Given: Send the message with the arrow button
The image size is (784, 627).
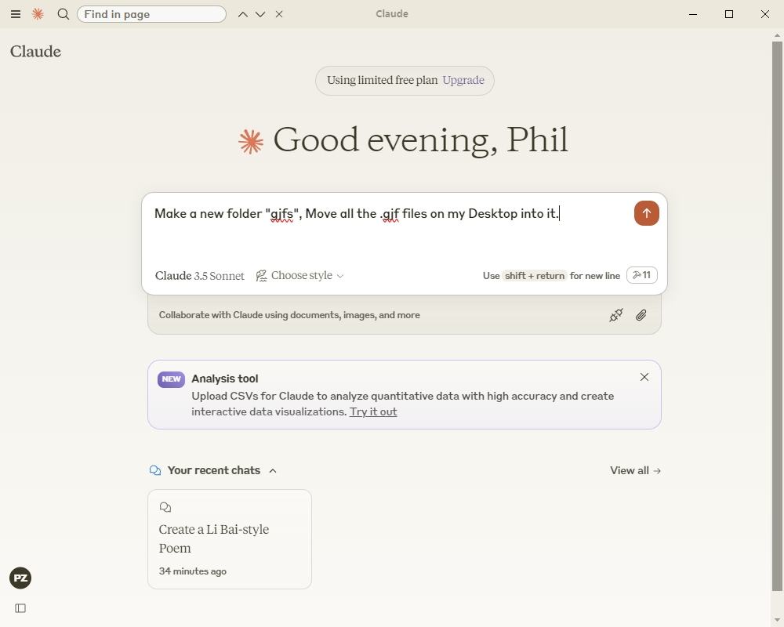Looking at the screenshot, I should coord(646,213).
